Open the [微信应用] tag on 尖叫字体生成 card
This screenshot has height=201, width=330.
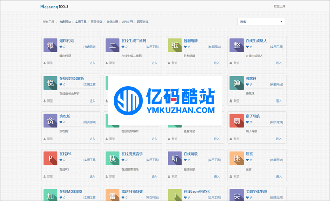point(277,198)
